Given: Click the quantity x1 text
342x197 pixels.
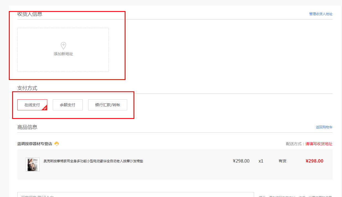Looking at the screenshot, I should [x=261, y=161].
